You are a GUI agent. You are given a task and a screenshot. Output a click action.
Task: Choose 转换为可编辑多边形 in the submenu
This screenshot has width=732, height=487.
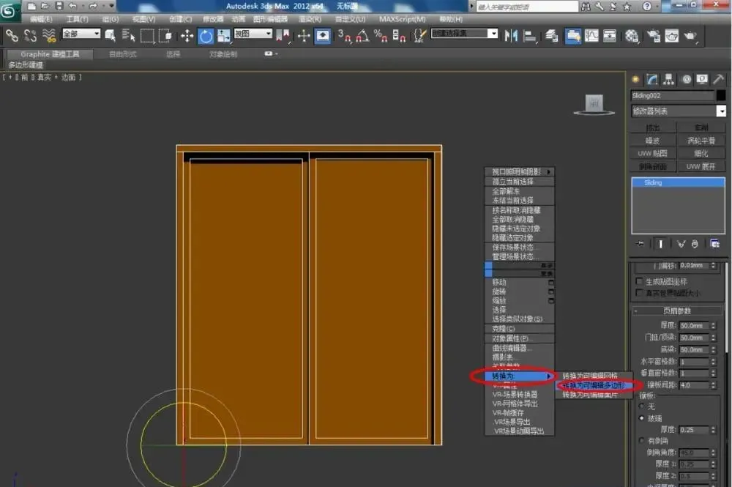[594, 385]
